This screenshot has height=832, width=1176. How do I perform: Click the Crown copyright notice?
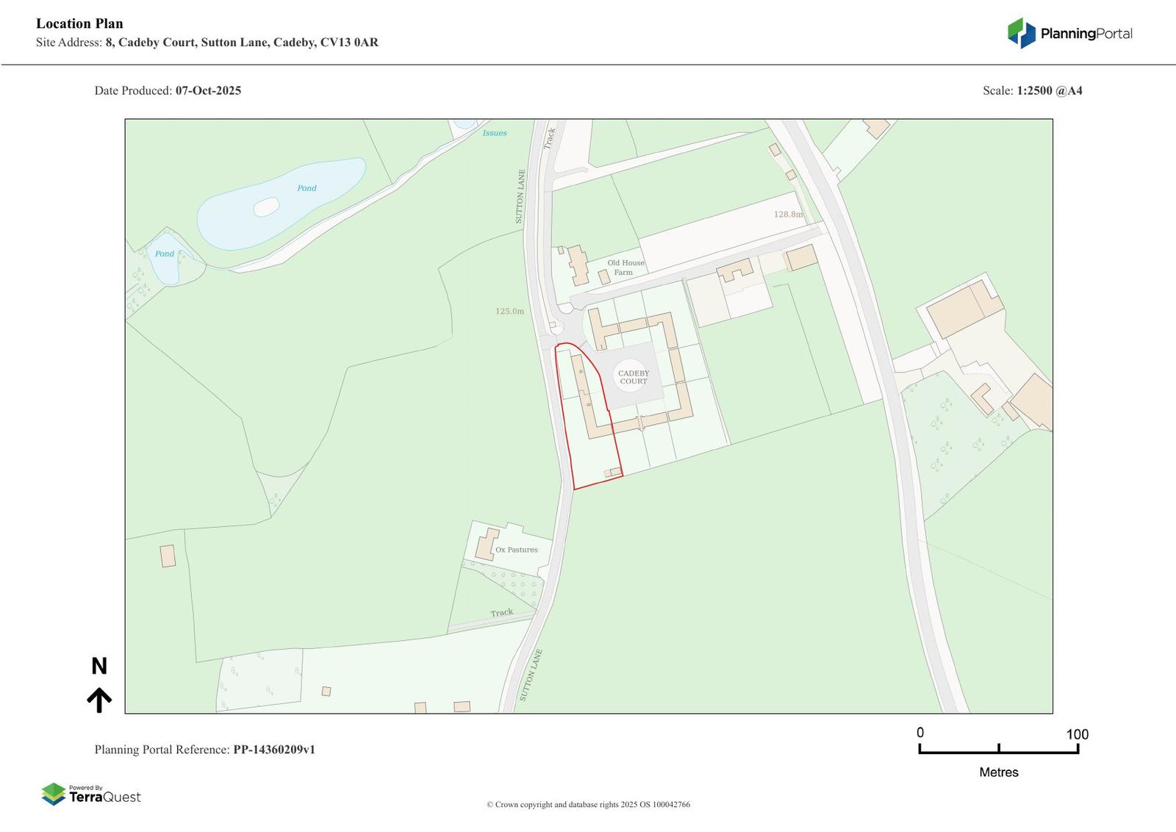pos(588,804)
